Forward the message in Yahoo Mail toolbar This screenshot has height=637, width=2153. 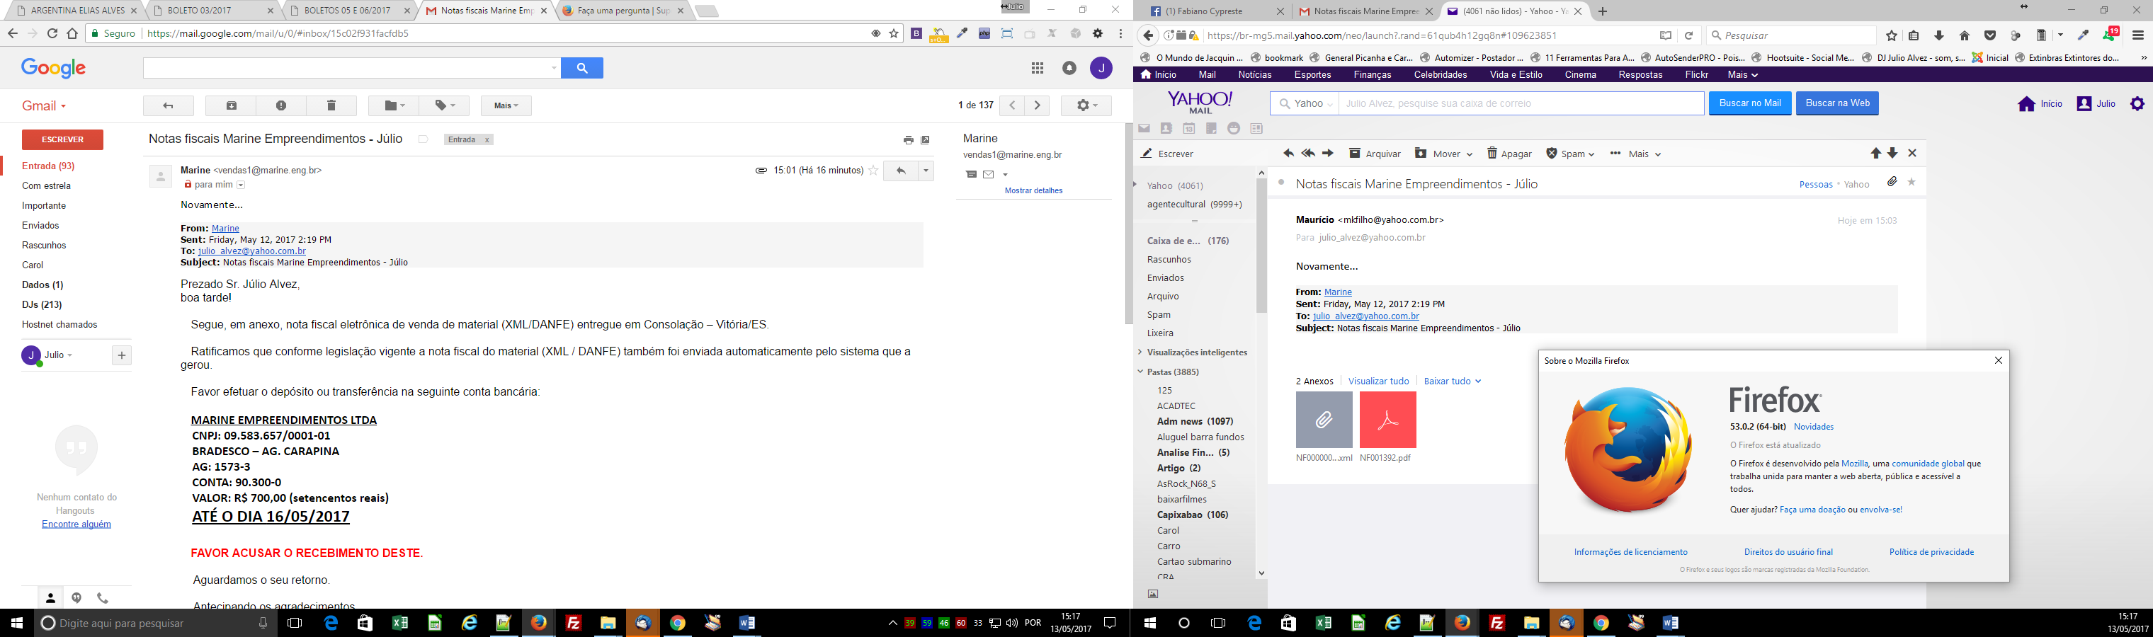1328,154
